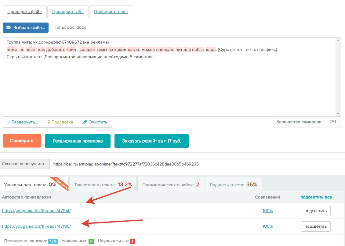Click подсветить button for threads/47195
The width and height of the screenshot is (345, 246).
(315, 226)
